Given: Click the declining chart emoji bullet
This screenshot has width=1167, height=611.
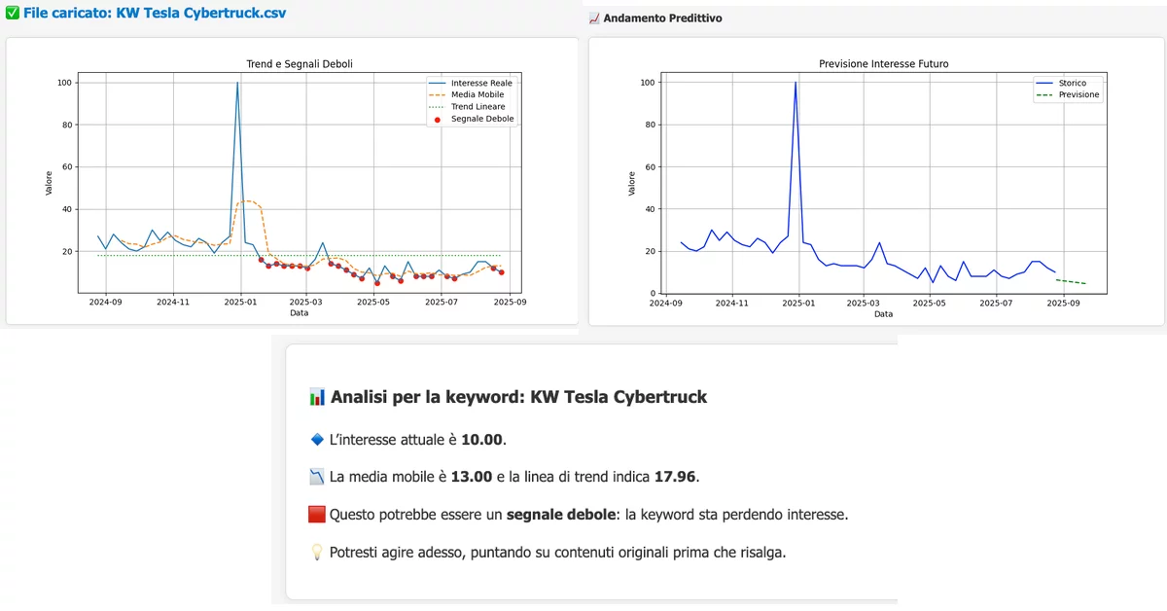Looking at the screenshot, I should click(316, 477).
